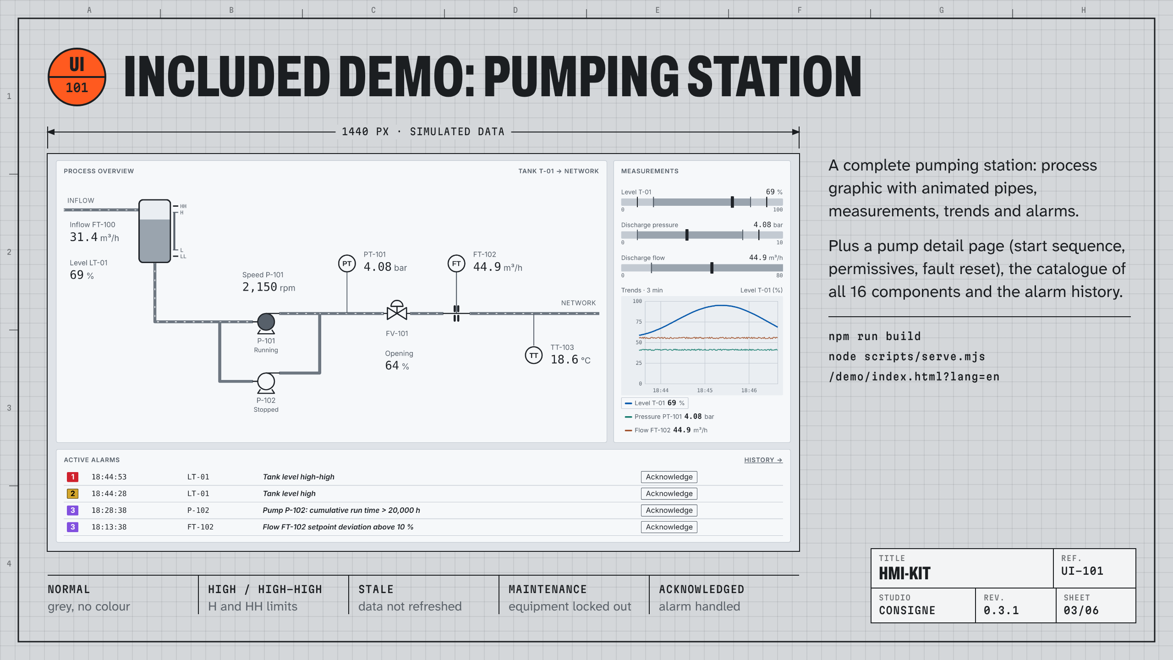Click the "31.4 m³/h" inflow value

click(94, 237)
